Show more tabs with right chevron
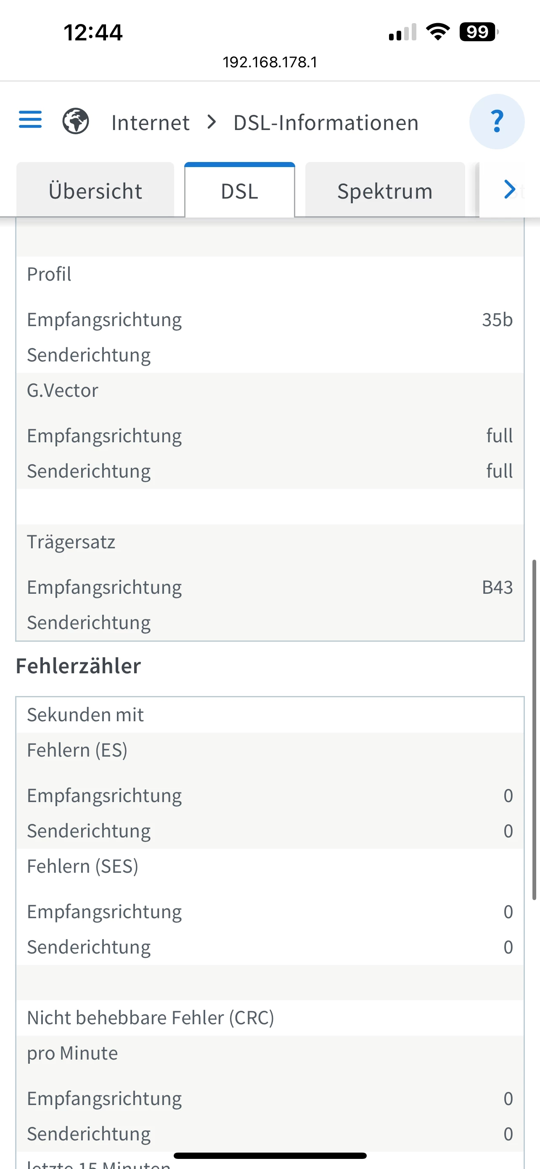 coord(510,190)
